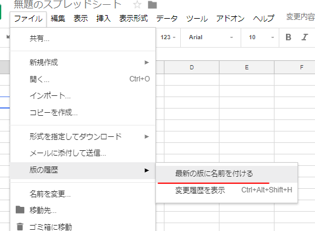Click the spreadsheet title 無題のスプレッドシート
The image size is (315, 231).
(68, 4)
